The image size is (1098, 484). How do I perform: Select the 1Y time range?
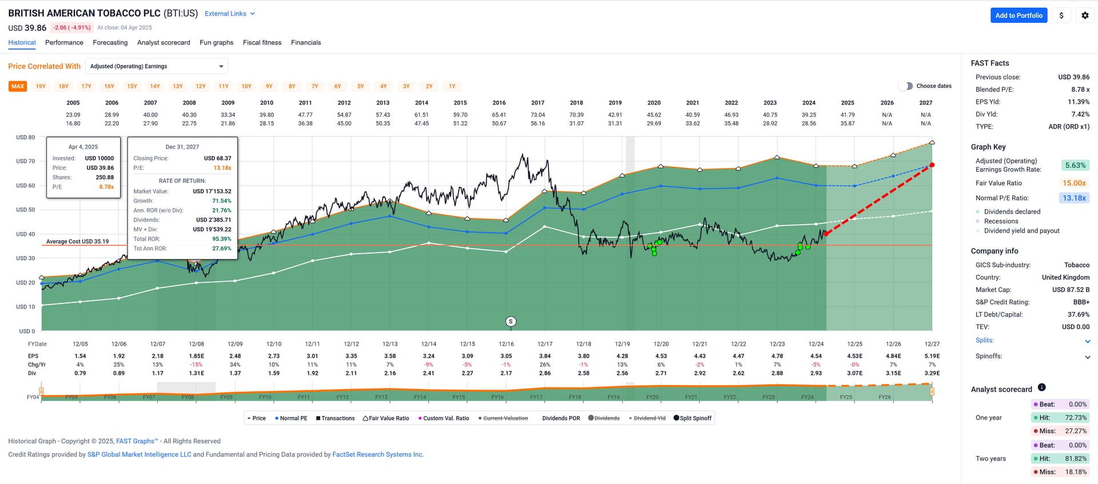[452, 86]
